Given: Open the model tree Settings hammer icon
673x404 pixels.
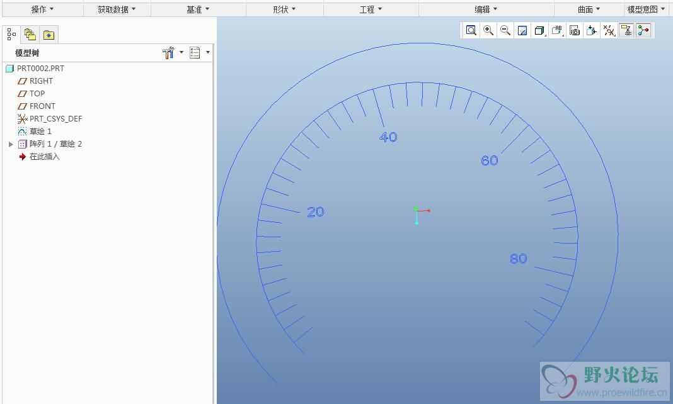Looking at the screenshot, I should coord(168,53).
